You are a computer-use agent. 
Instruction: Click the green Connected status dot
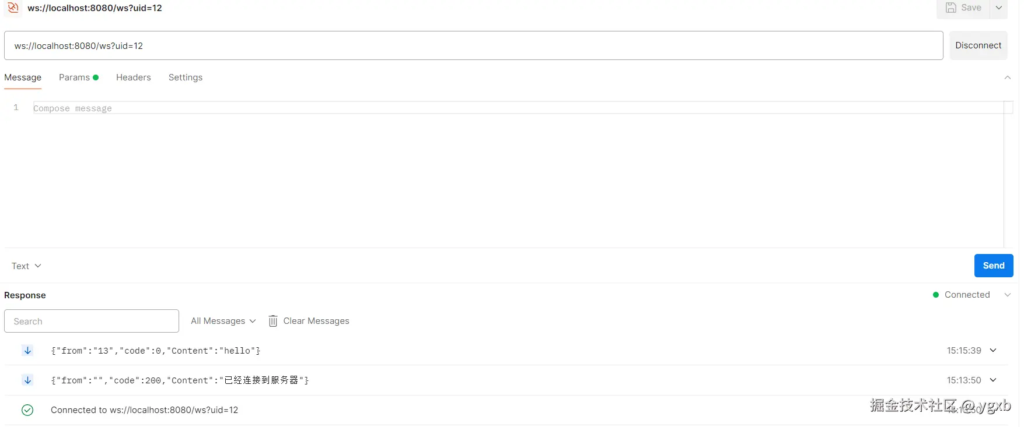point(936,295)
